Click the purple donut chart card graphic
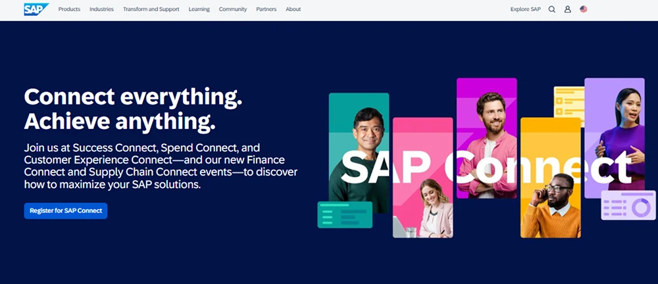 click(628, 205)
